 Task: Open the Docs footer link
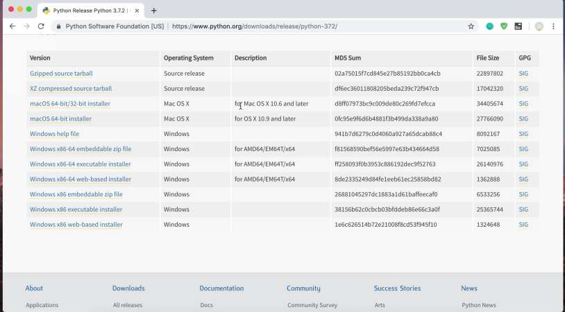(x=206, y=305)
